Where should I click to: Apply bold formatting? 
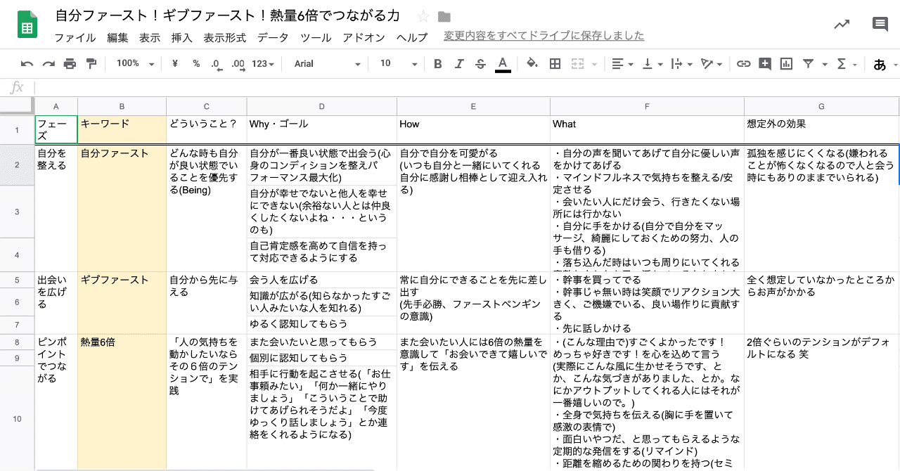tap(437, 64)
